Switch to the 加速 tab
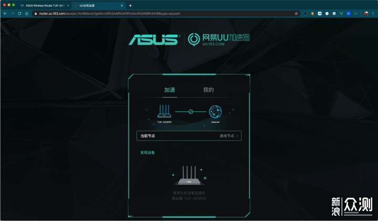This screenshot has height=221, width=378. [x=170, y=90]
